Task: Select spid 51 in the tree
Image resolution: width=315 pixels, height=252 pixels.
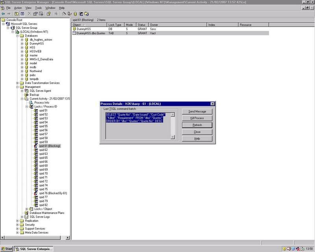Action: (x=43, y=111)
